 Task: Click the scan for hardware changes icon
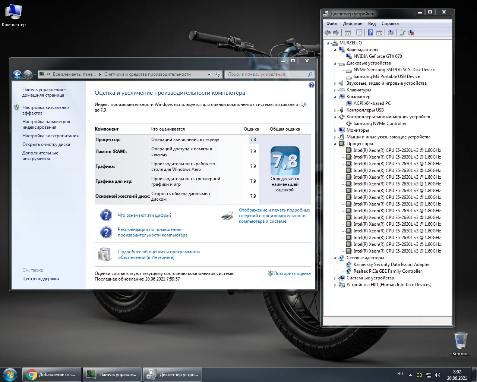click(x=391, y=33)
